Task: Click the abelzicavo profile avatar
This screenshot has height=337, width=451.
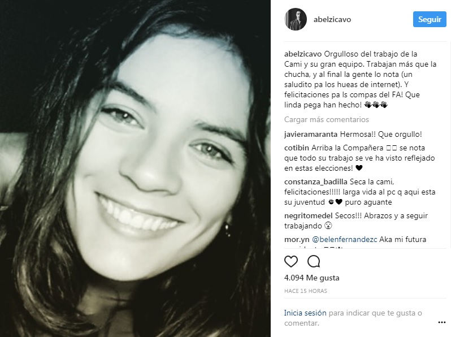Action: click(x=296, y=19)
